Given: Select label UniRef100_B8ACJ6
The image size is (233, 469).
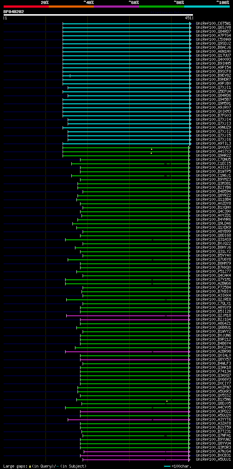Looking at the screenshot, I should pos(213,47).
